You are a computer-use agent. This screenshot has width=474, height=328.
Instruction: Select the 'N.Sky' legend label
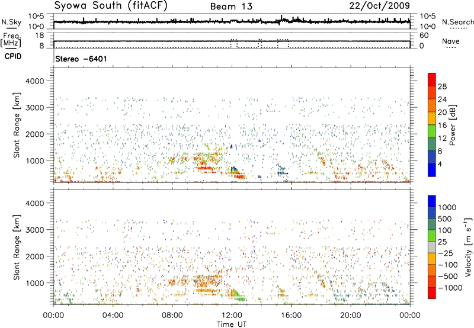coord(11,22)
